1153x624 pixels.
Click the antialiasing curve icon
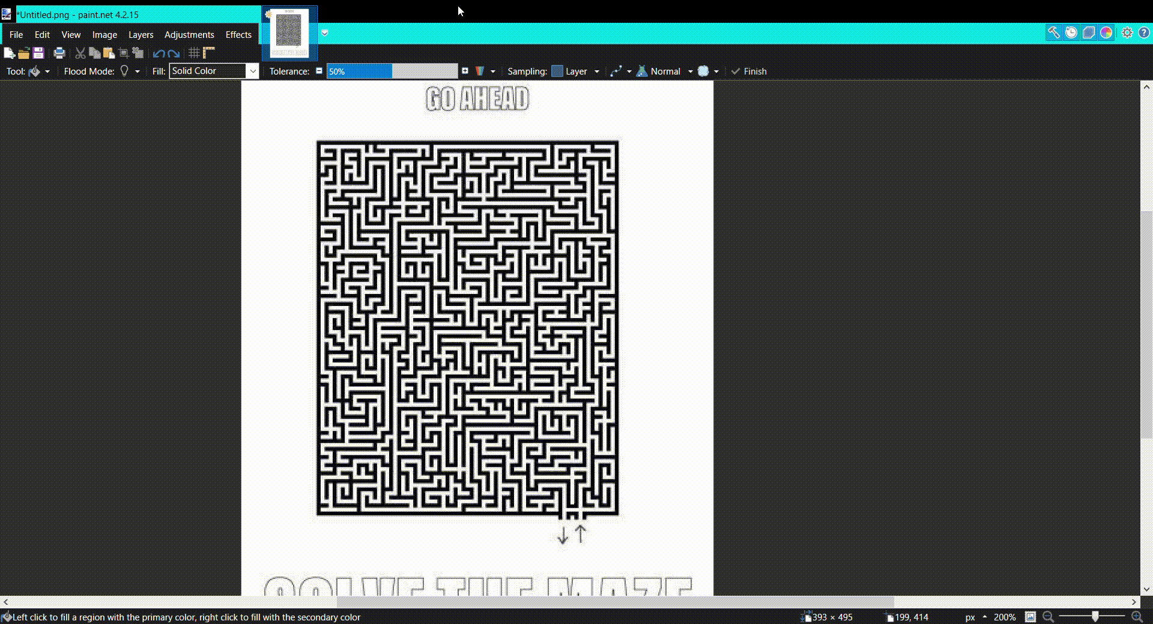[x=616, y=71]
